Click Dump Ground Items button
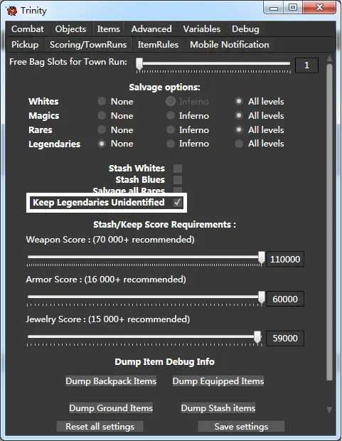Image resolution: width=342 pixels, height=441 pixels. coord(111,408)
